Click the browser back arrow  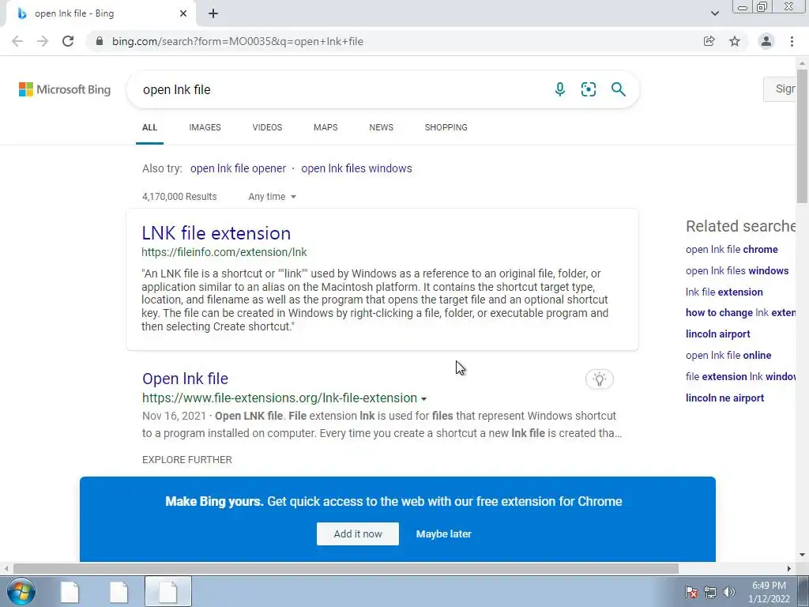17,41
